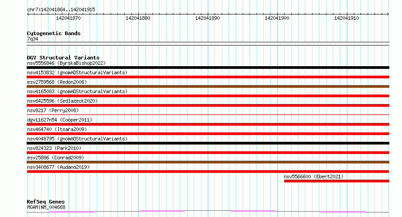Click the Cytogenetic Bands track heading

point(54,33)
